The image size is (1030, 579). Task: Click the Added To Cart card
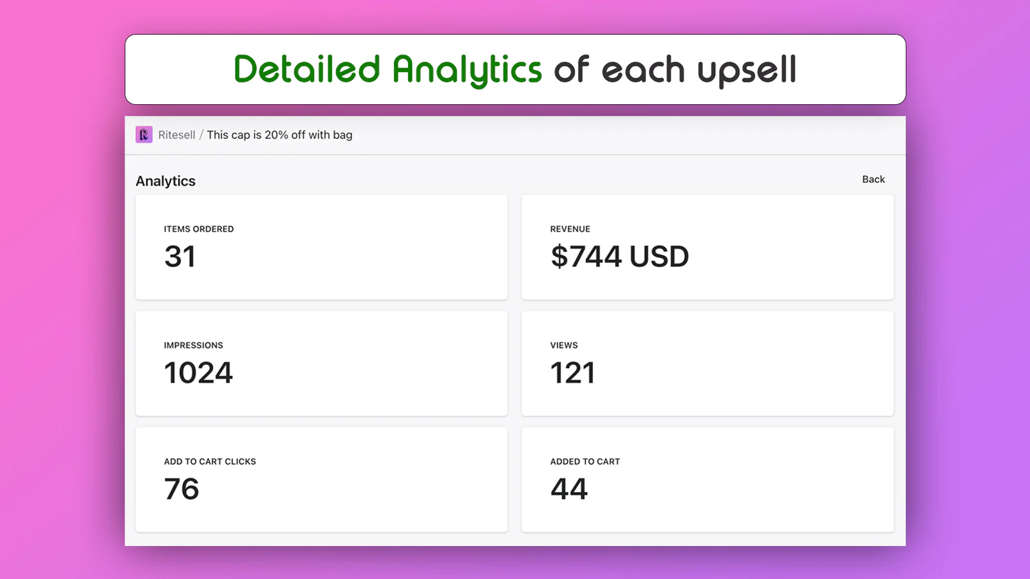click(x=707, y=480)
